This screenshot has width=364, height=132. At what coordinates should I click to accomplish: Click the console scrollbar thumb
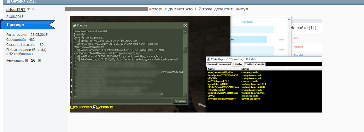click(185, 49)
